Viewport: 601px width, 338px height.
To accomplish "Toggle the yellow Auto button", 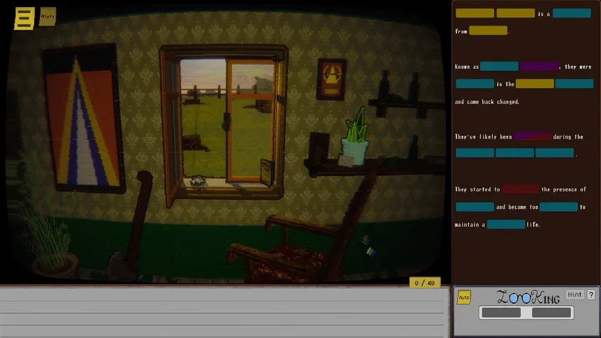I will [464, 297].
